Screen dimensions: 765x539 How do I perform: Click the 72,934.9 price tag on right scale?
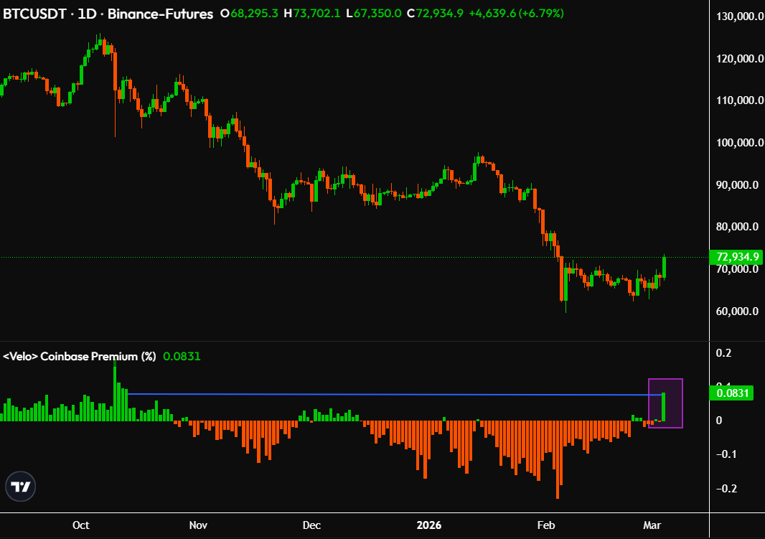pos(734,256)
